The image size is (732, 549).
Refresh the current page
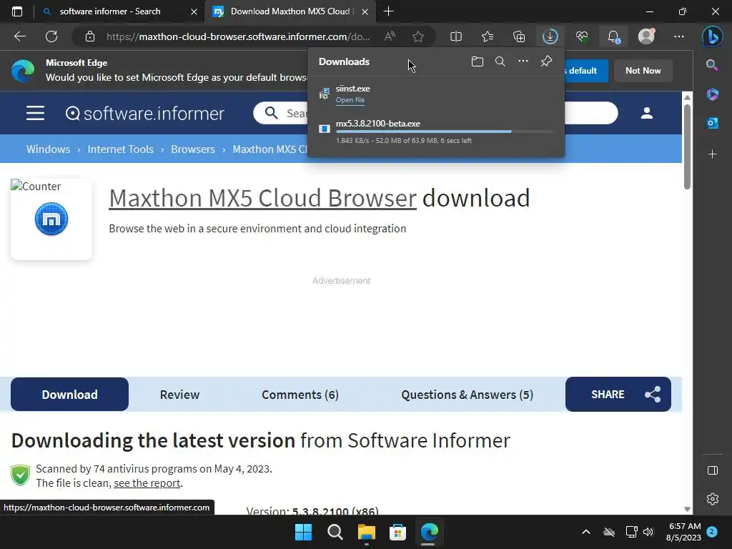(51, 36)
